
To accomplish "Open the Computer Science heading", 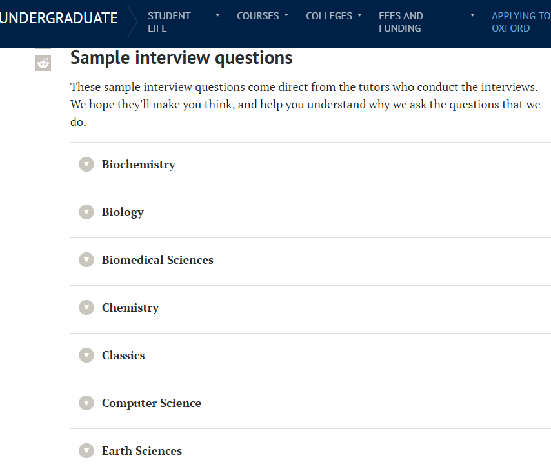I will click(152, 403).
